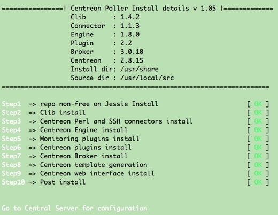Click the 'Step10' label
This screenshot has width=278, height=215.
(13, 182)
